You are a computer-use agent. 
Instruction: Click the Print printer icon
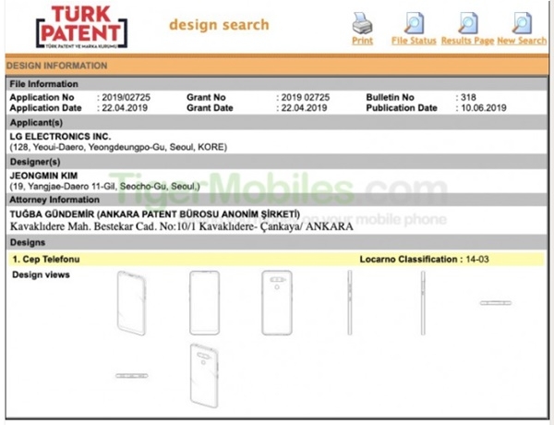click(x=362, y=23)
